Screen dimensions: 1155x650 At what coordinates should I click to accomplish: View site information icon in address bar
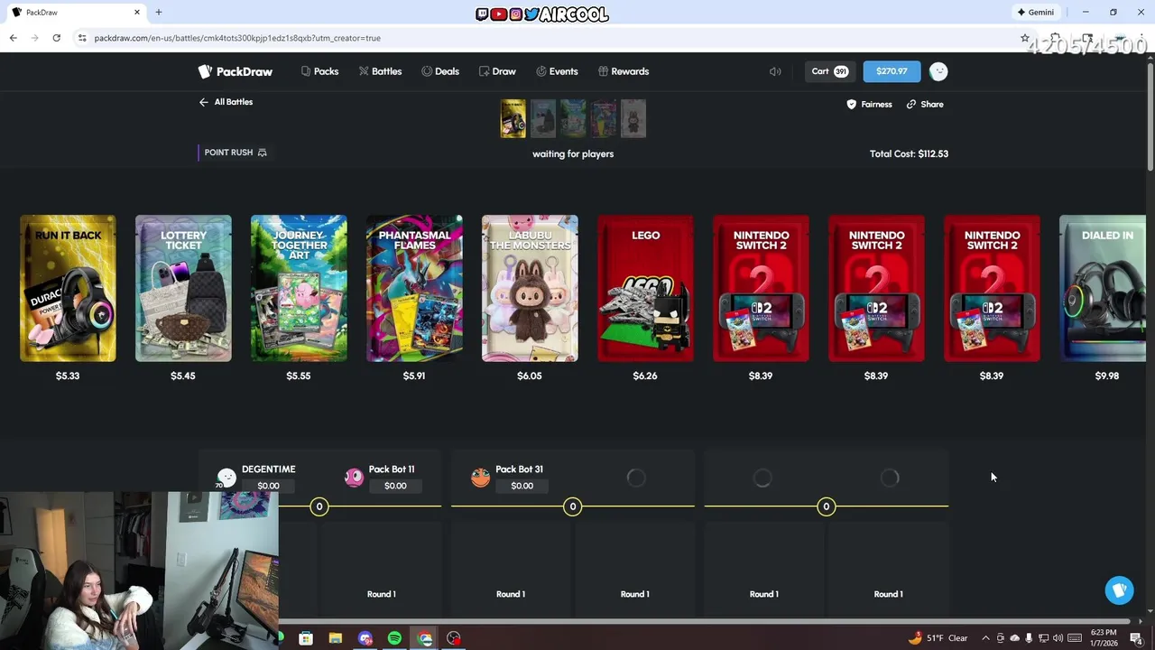(x=82, y=38)
